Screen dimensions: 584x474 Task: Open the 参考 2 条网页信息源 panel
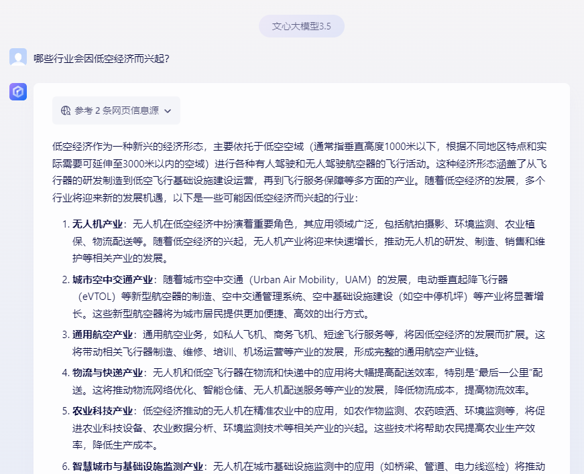pyautogui.click(x=116, y=110)
